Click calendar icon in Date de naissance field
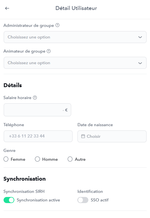The height and width of the screenshot is (218, 150). pyautogui.click(x=83, y=136)
